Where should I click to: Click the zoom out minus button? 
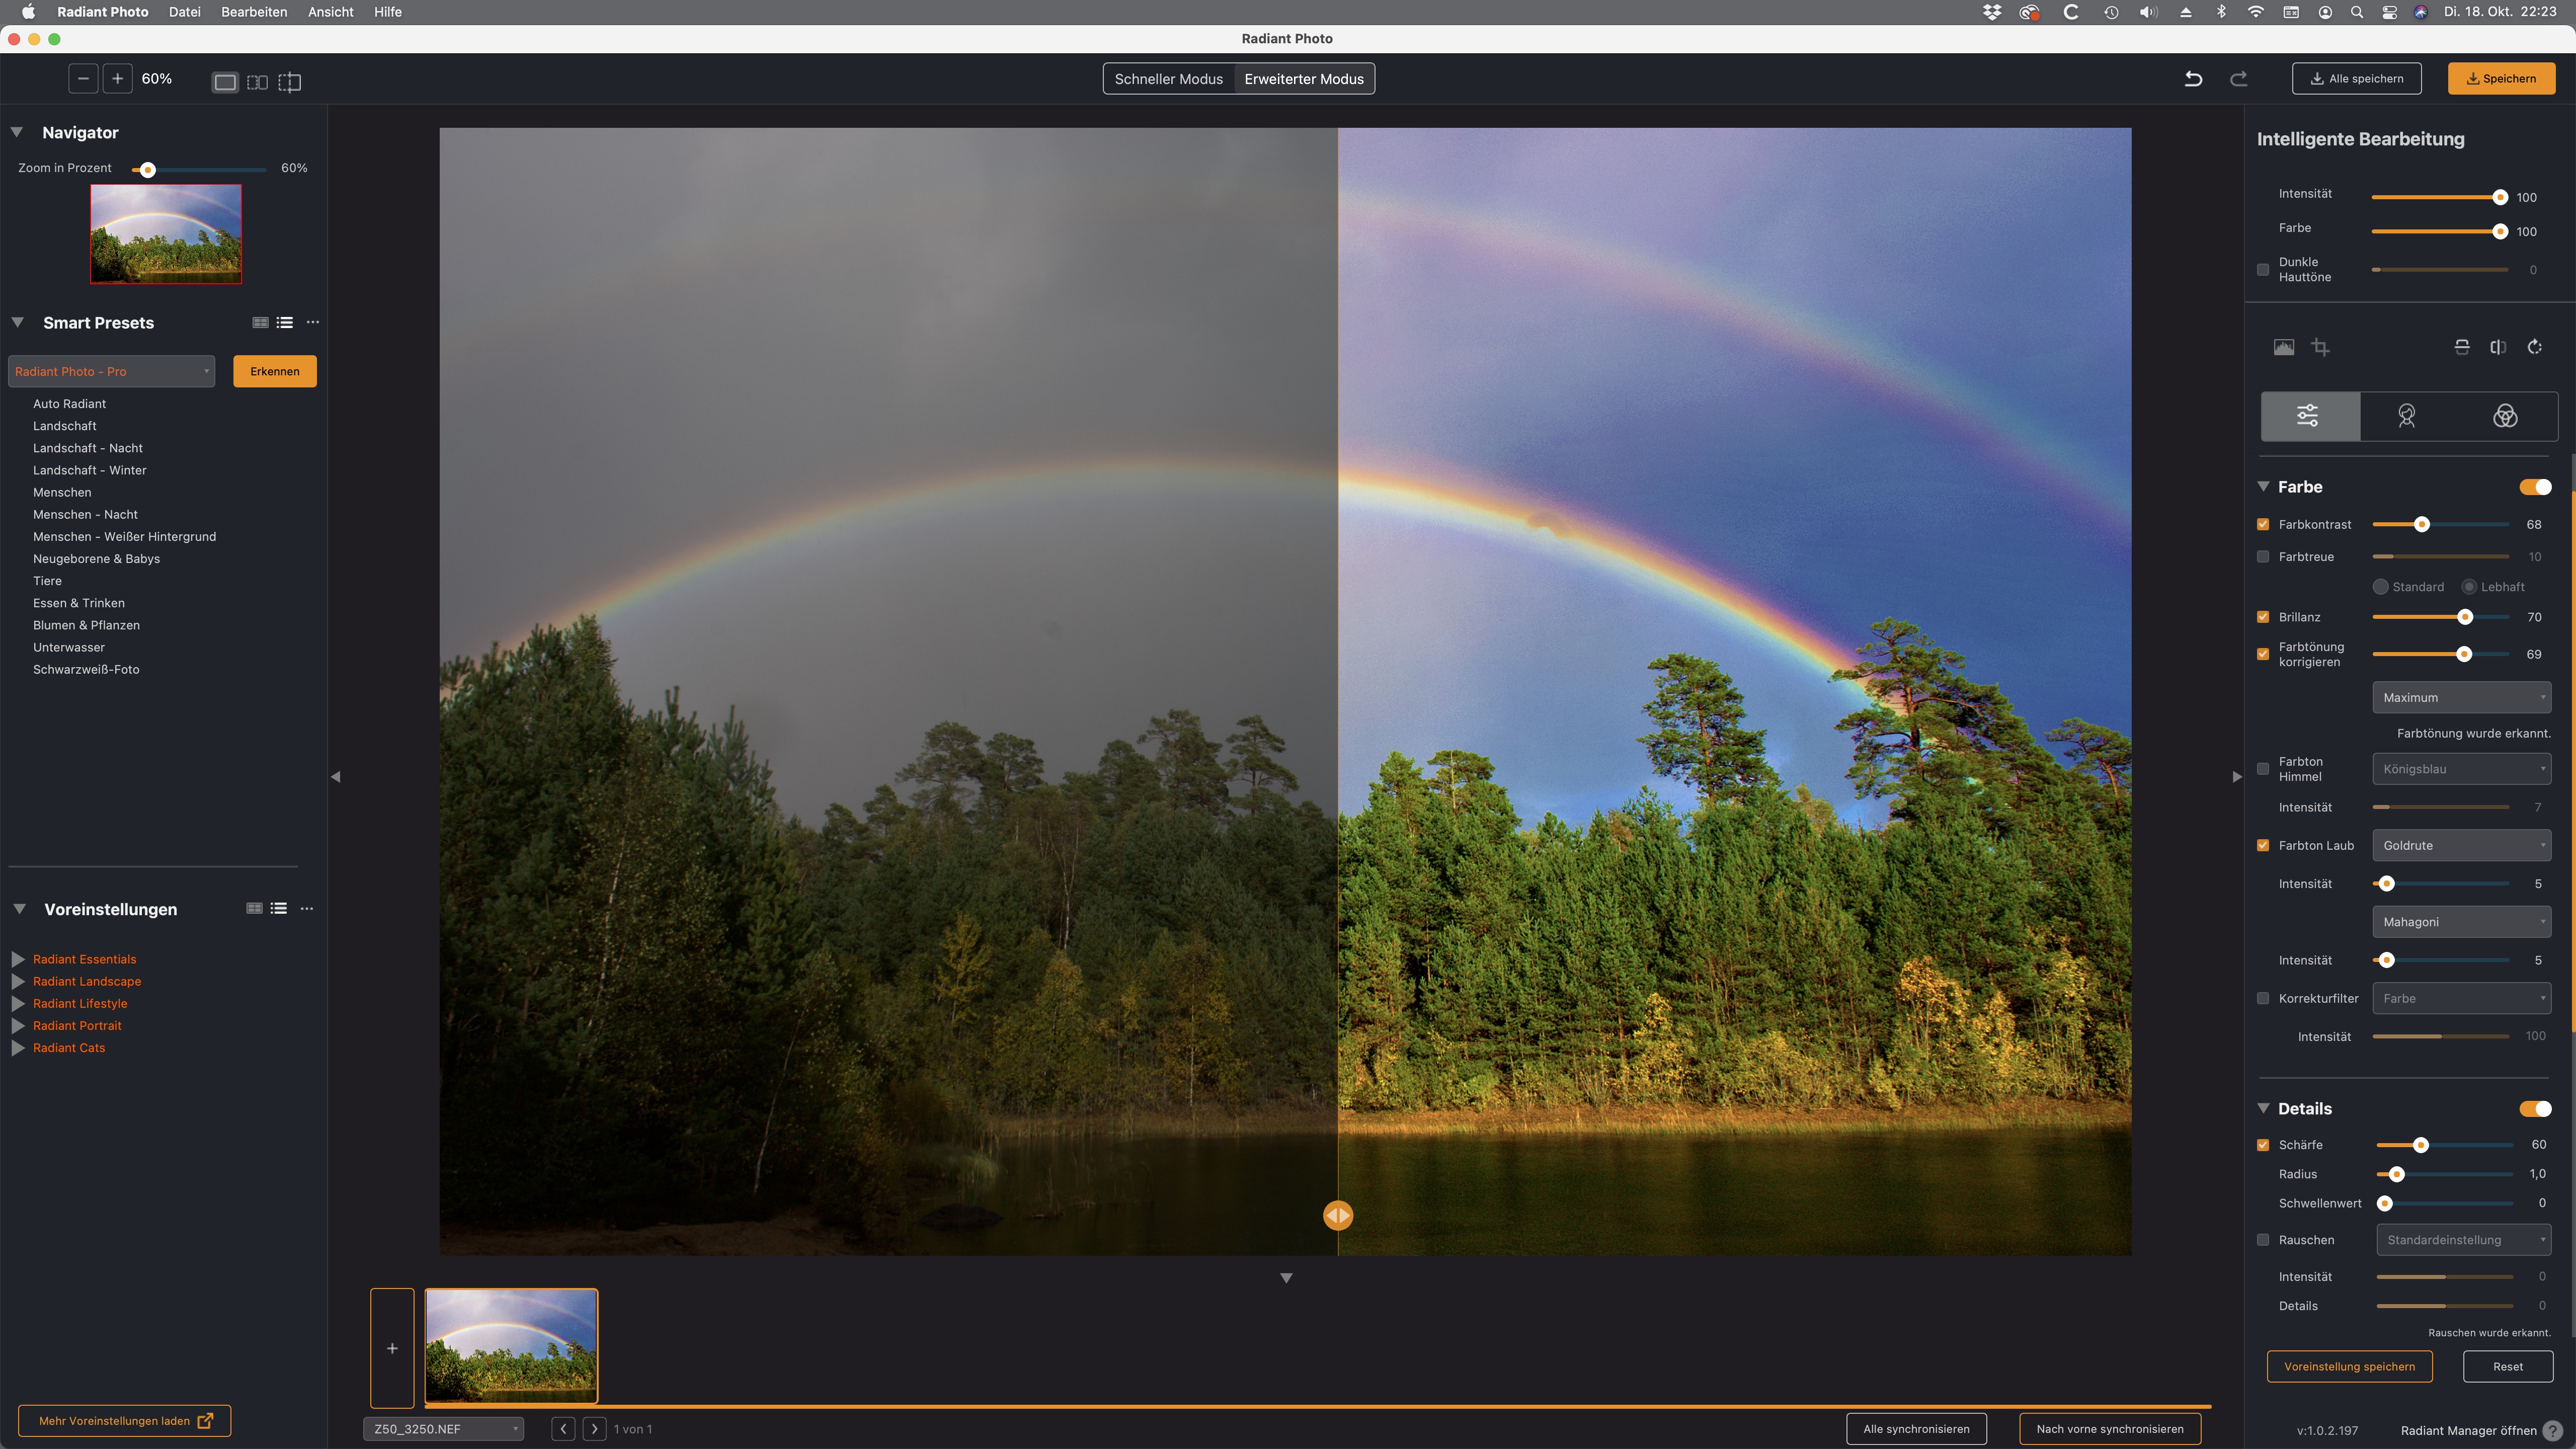point(83,79)
